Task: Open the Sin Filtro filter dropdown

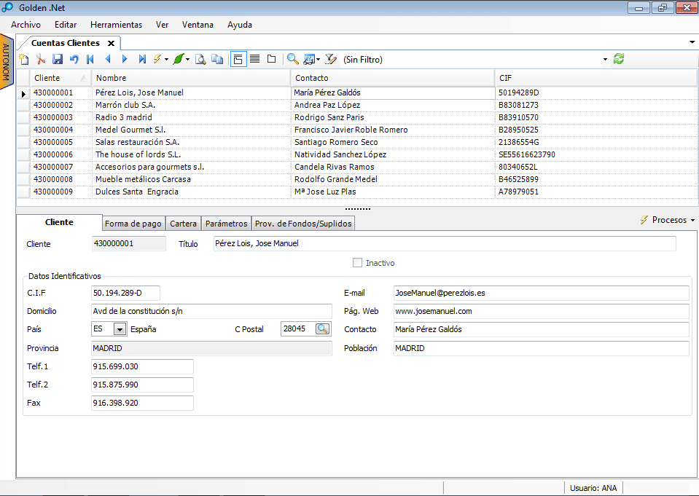Action: point(605,60)
